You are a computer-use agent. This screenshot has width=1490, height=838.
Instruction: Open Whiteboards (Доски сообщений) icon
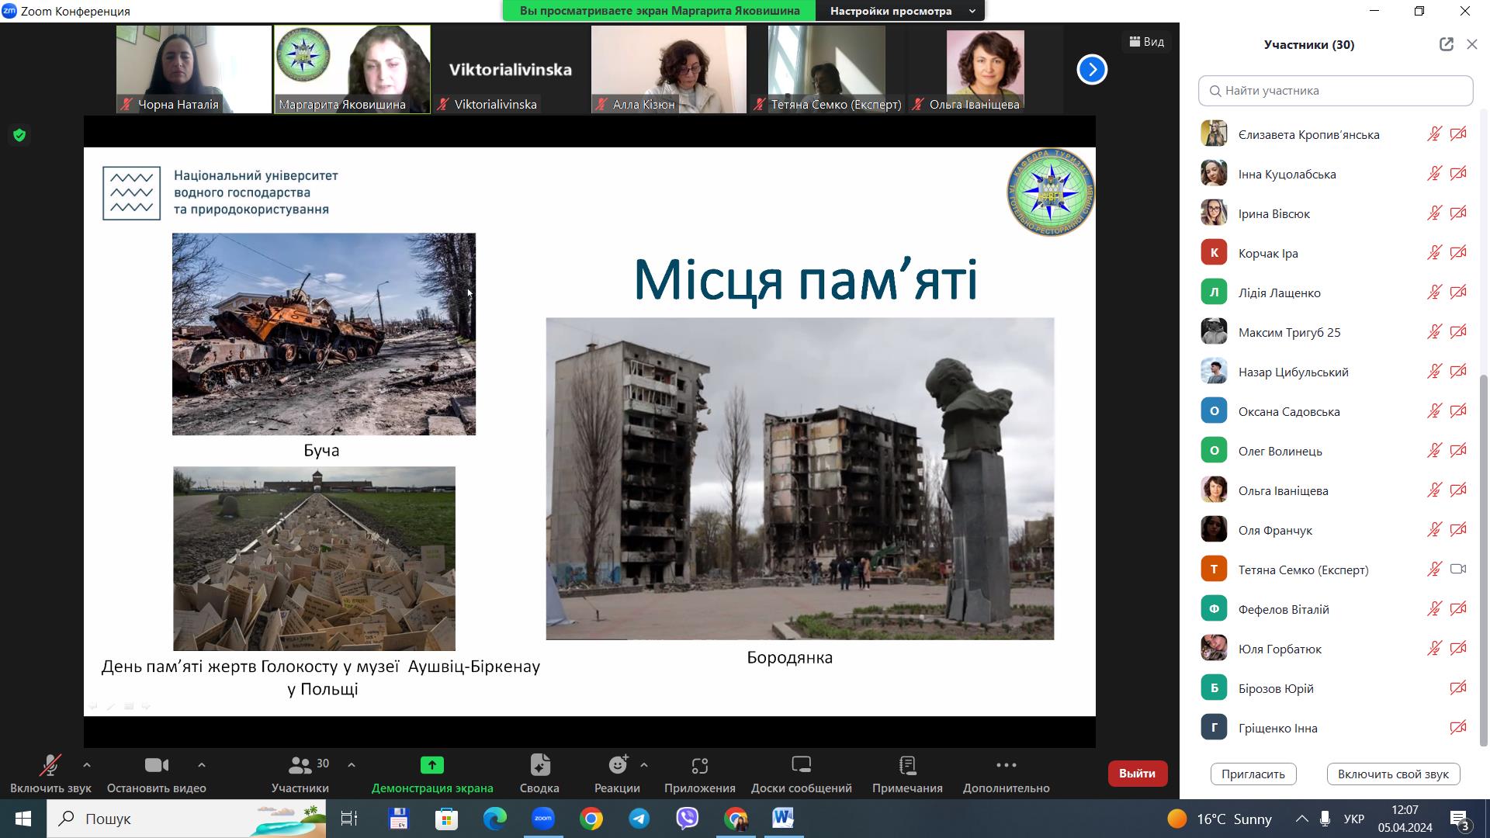tap(801, 766)
